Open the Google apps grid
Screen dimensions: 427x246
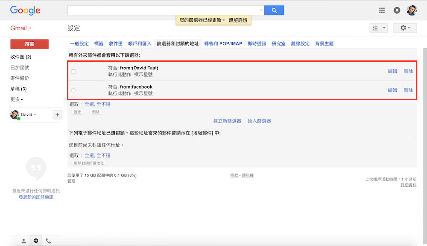[382, 10]
